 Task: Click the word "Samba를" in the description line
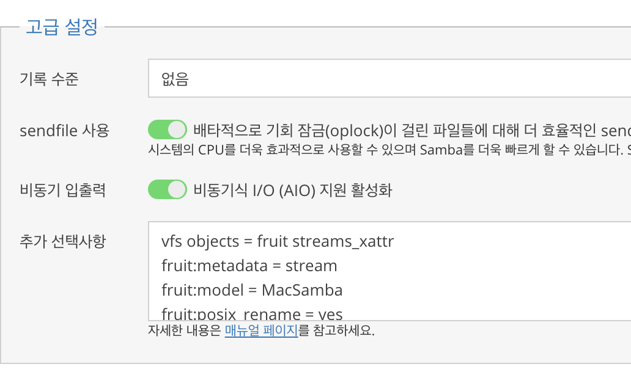442,150
